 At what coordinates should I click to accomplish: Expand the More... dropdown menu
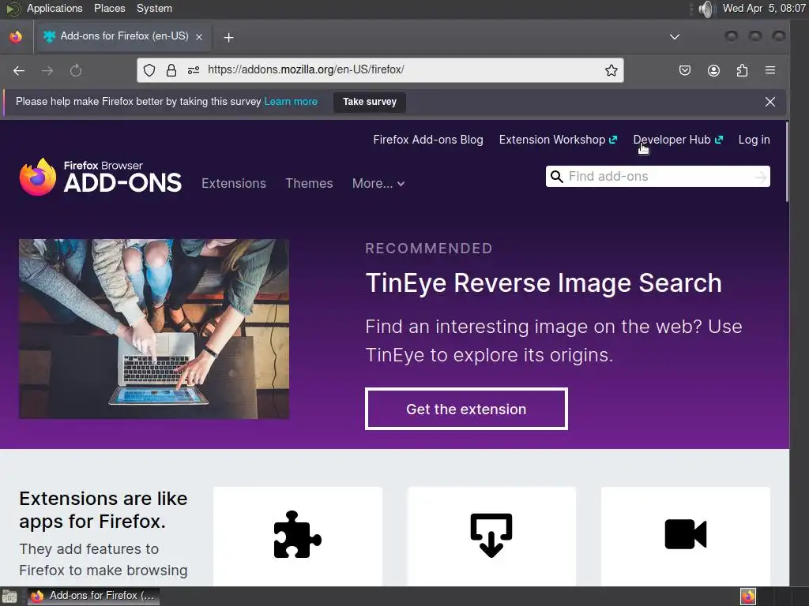[378, 183]
